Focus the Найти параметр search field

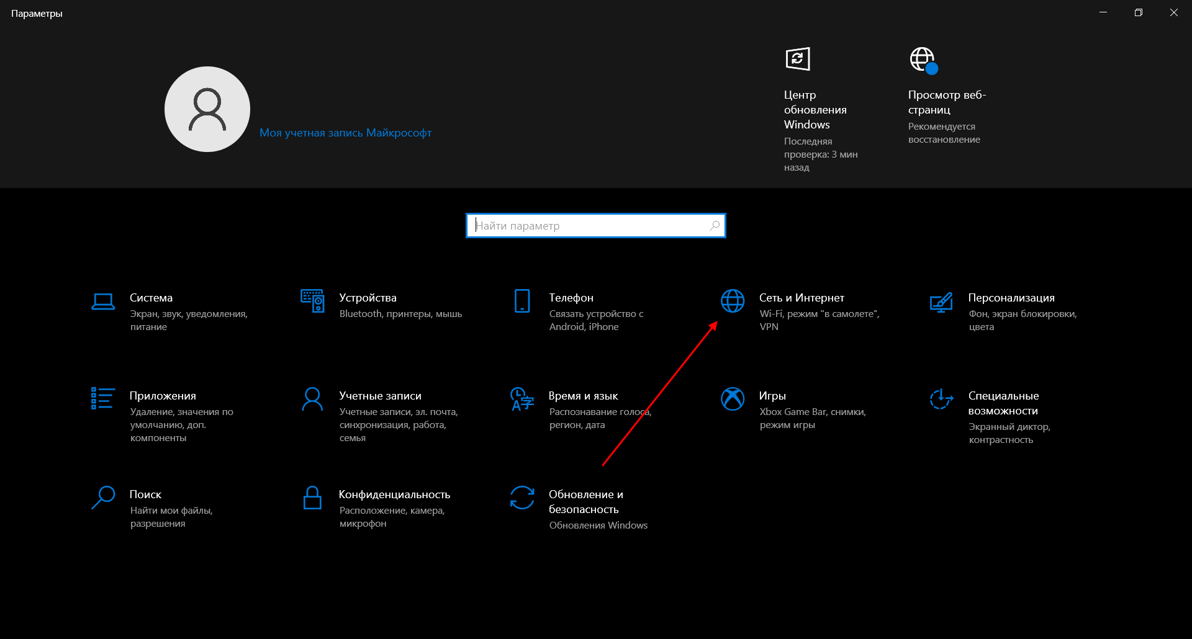pos(595,226)
